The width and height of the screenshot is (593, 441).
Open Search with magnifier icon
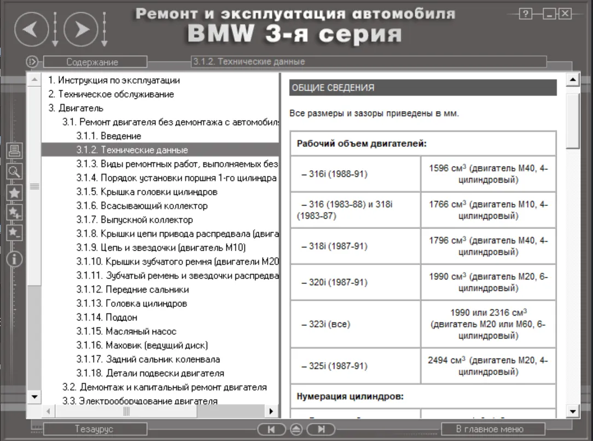click(x=14, y=171)
